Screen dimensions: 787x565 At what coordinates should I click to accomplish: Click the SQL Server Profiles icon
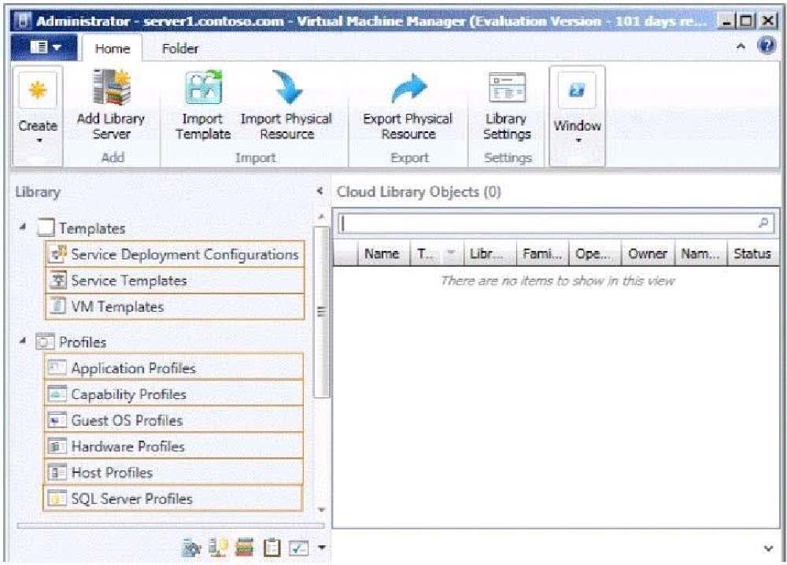click(56, 498)
